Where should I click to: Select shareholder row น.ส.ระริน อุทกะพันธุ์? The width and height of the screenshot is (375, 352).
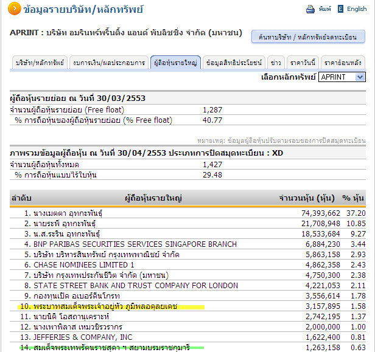187,234
